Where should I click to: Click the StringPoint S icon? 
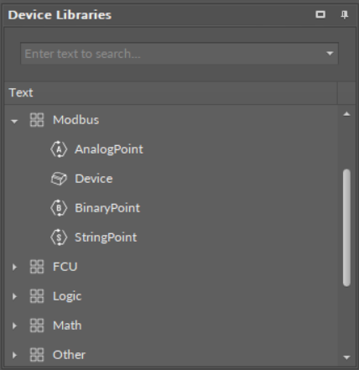click(59, 237)
